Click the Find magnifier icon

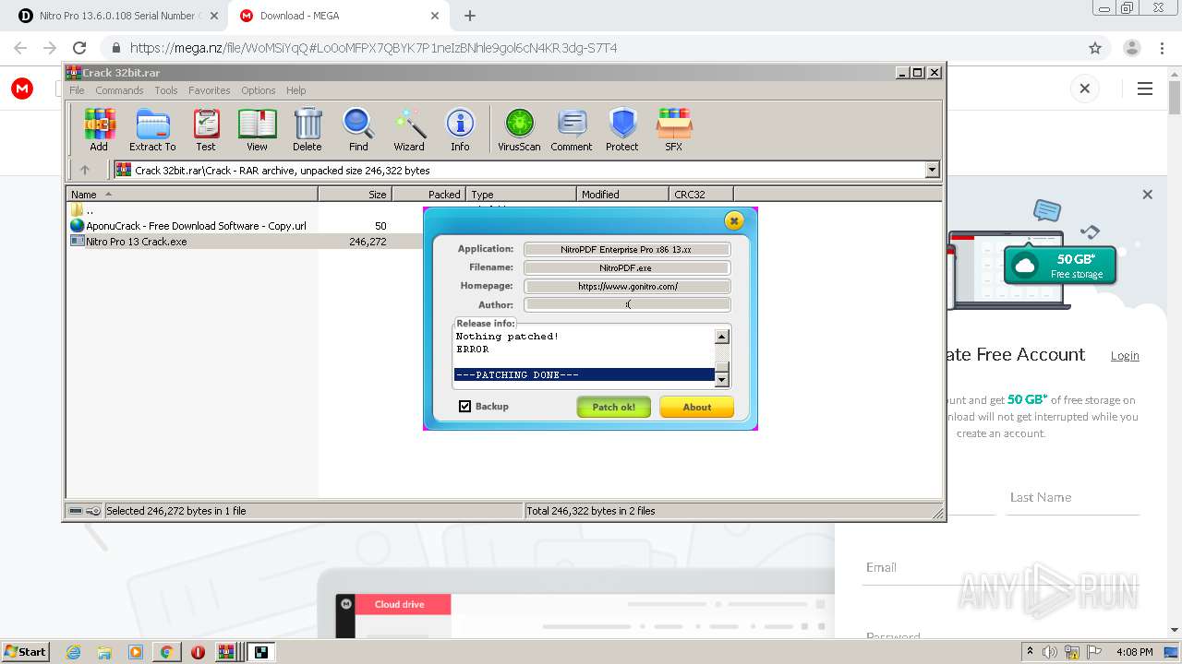point(358,129)
